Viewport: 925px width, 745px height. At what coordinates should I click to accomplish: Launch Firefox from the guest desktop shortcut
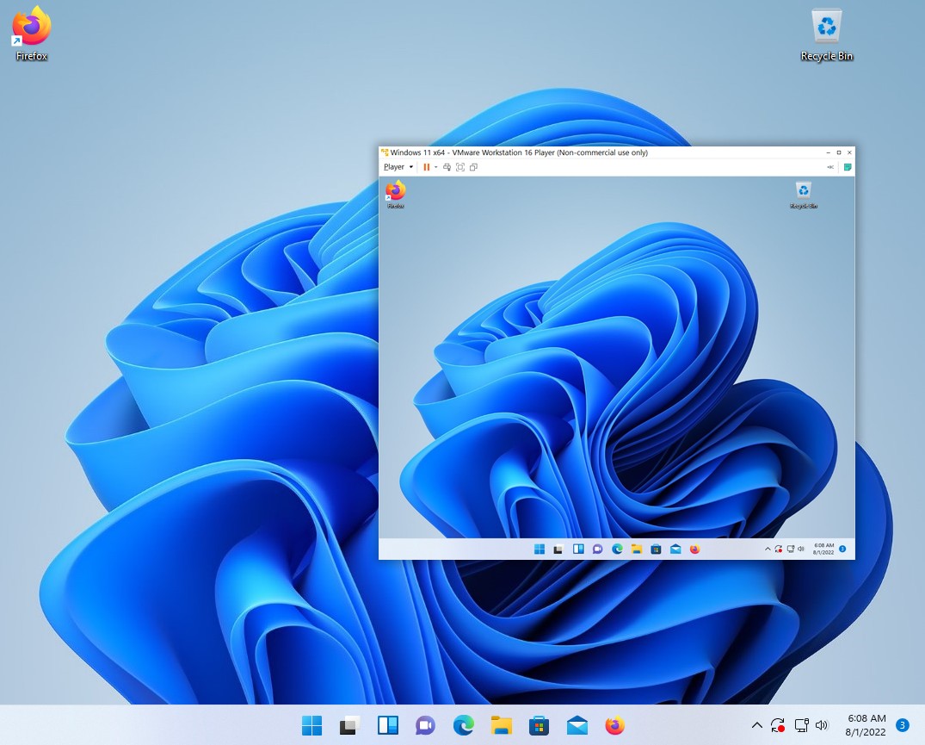tap(395, 191)
